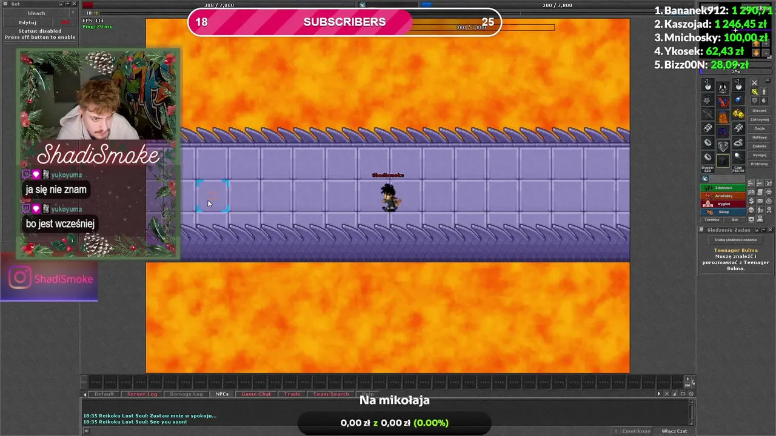The height and width of the screenshot is (436, 776).
Task: Switch to the Team-Search chat tab
Action: (x=331, y=394)
